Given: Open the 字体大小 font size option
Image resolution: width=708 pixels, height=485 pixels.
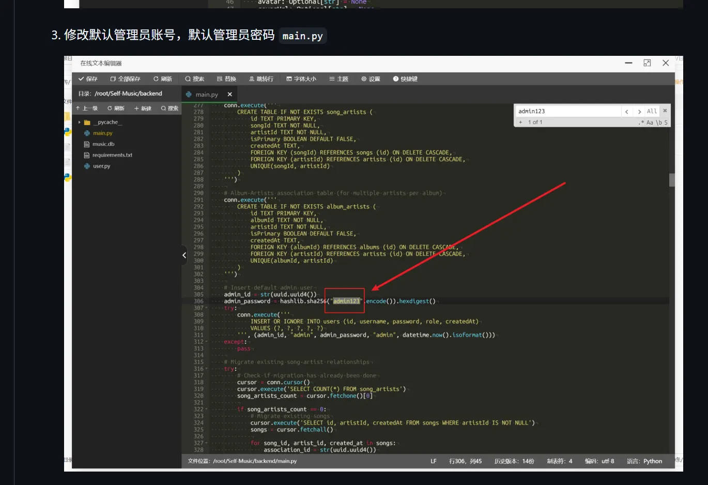Looking at the screenshot, I should point(301,79).
